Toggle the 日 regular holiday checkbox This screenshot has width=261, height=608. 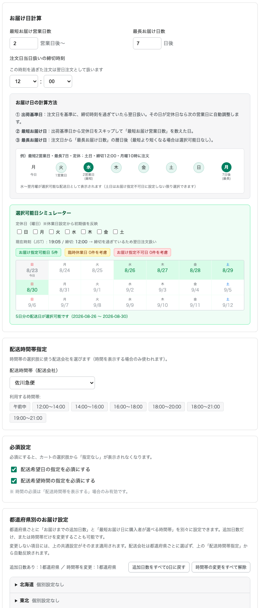click(20, 232)
